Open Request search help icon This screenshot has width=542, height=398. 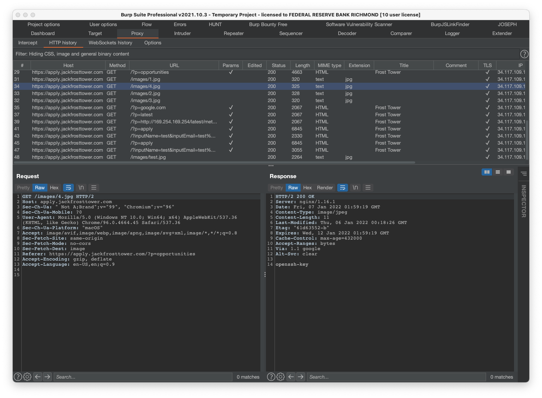pyautogui.click(x=18, y=377)
